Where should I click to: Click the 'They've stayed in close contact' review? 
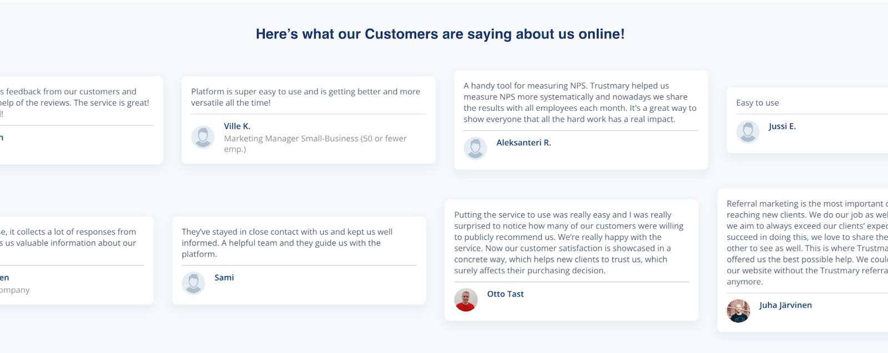[x=286, y=243]
